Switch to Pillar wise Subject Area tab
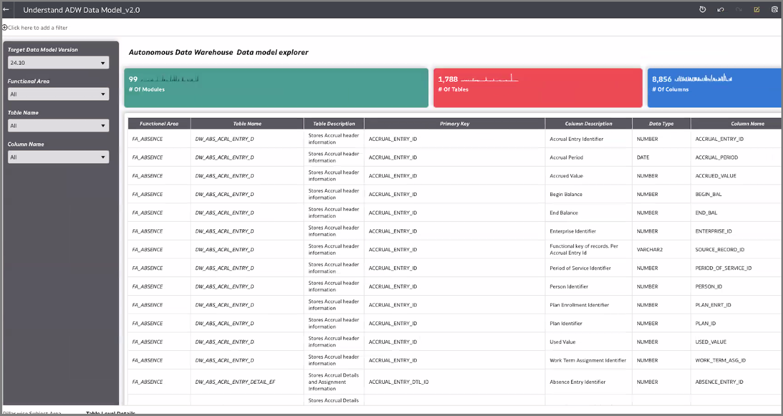 click(32, 413)
